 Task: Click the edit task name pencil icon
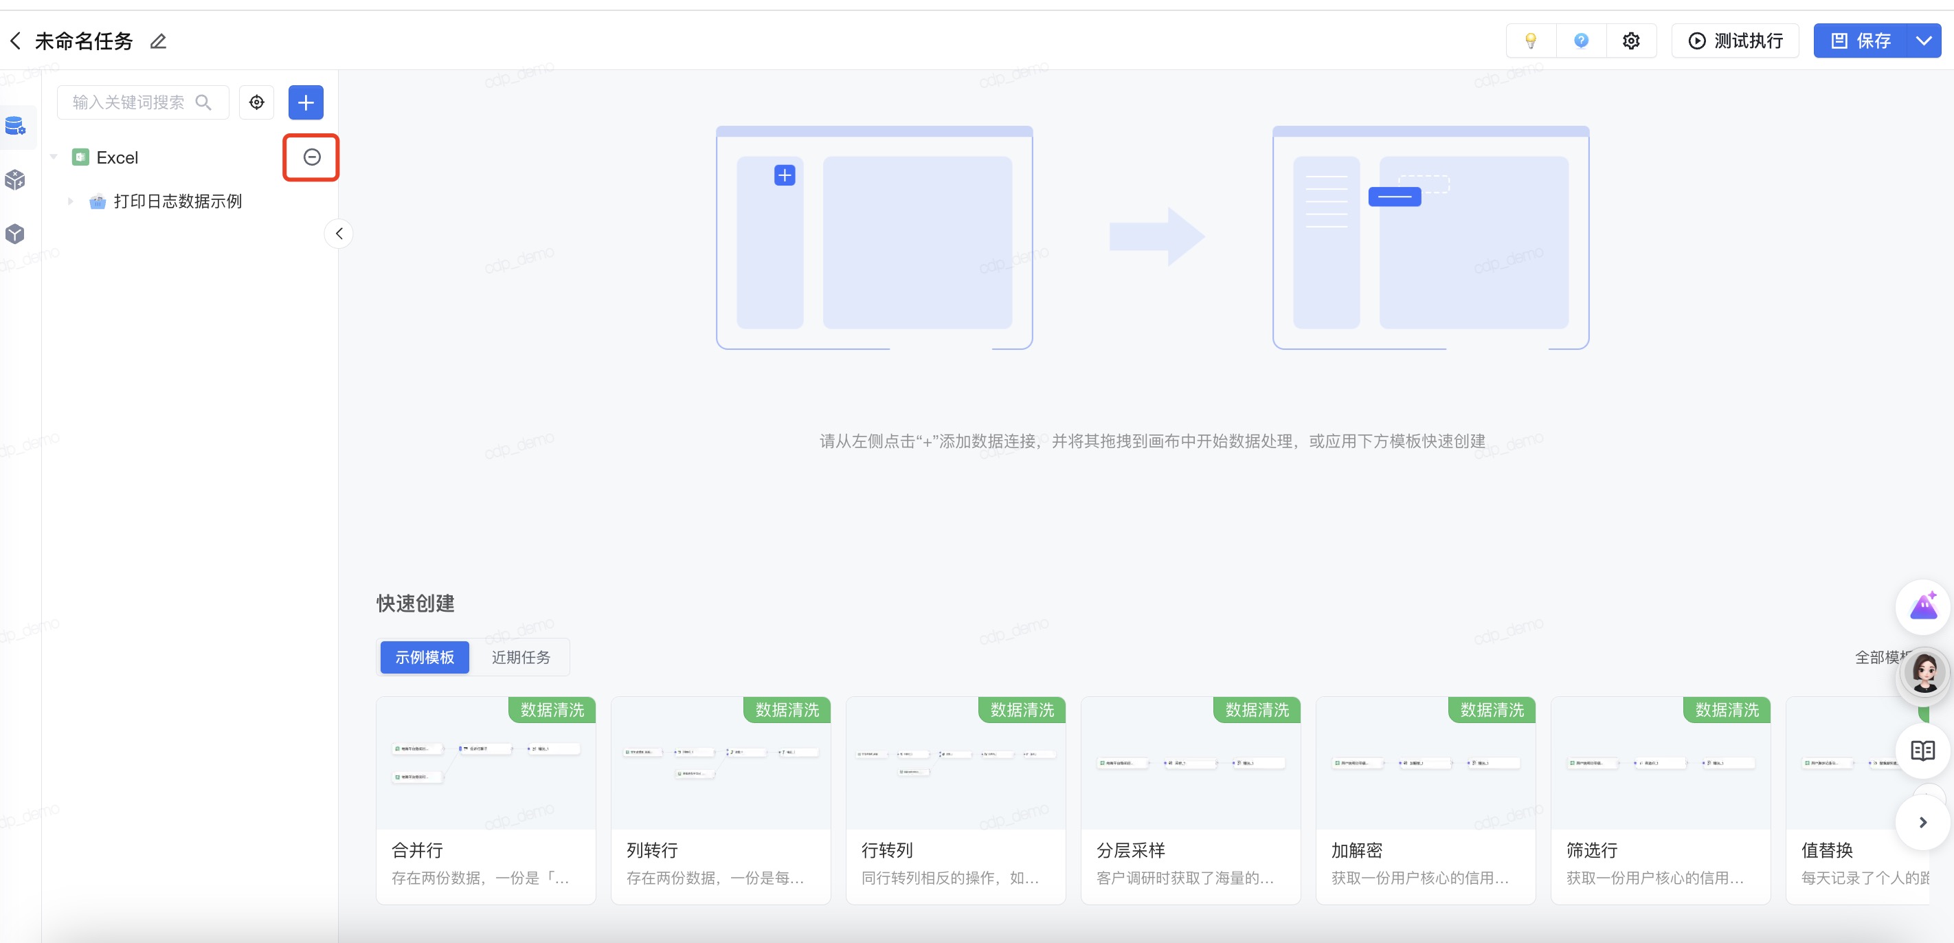(x=158, y=41)
